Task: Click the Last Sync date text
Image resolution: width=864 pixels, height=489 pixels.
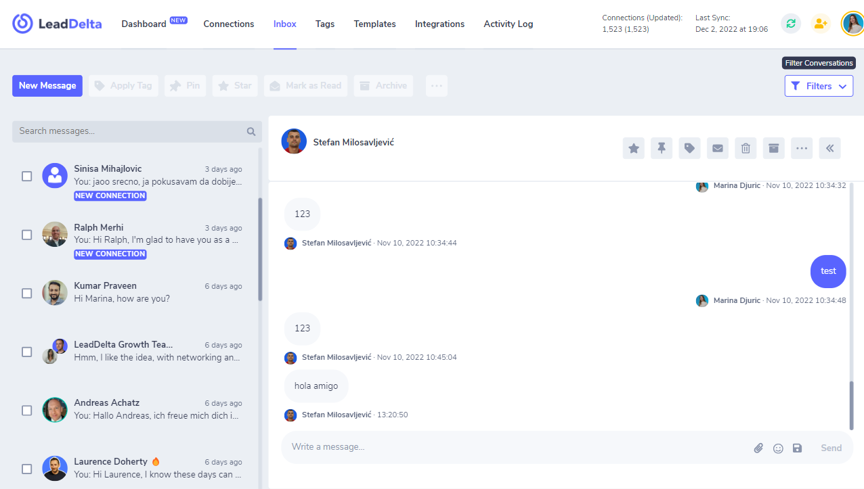Action: click(x=731, y=24)
